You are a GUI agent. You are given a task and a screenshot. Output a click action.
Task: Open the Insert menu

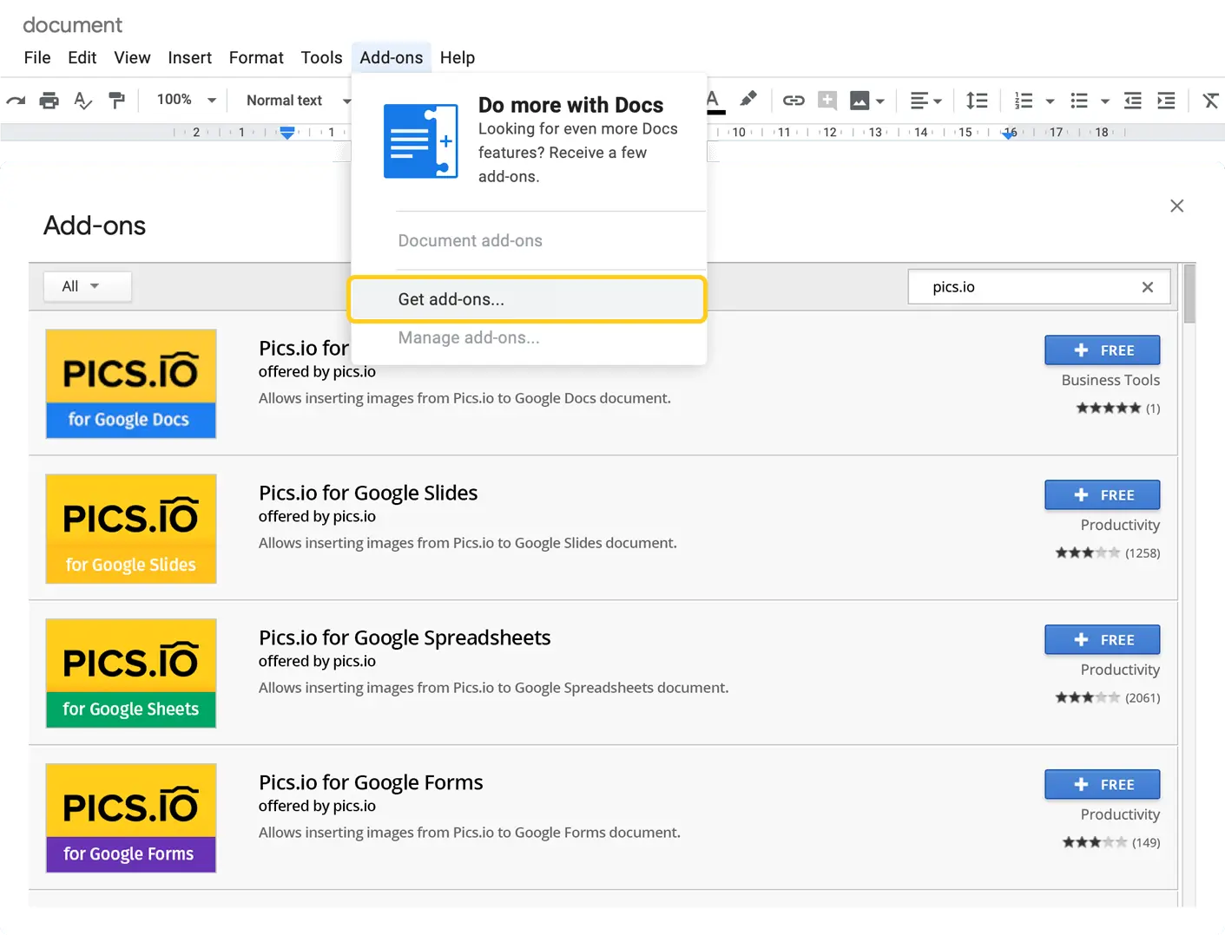coord(190,57)
